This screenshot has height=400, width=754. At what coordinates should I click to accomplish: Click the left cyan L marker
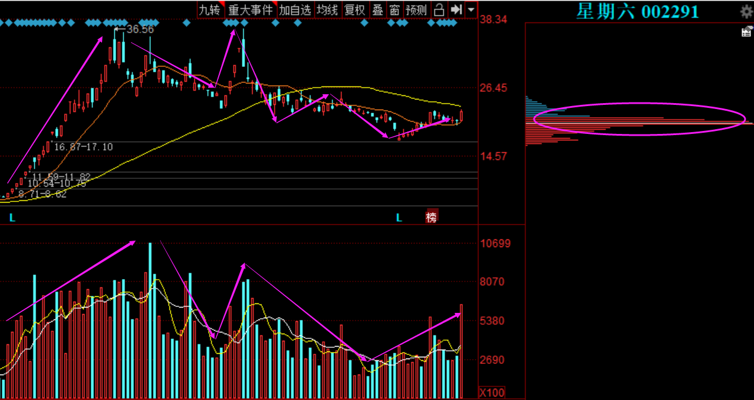pos(12,218)
